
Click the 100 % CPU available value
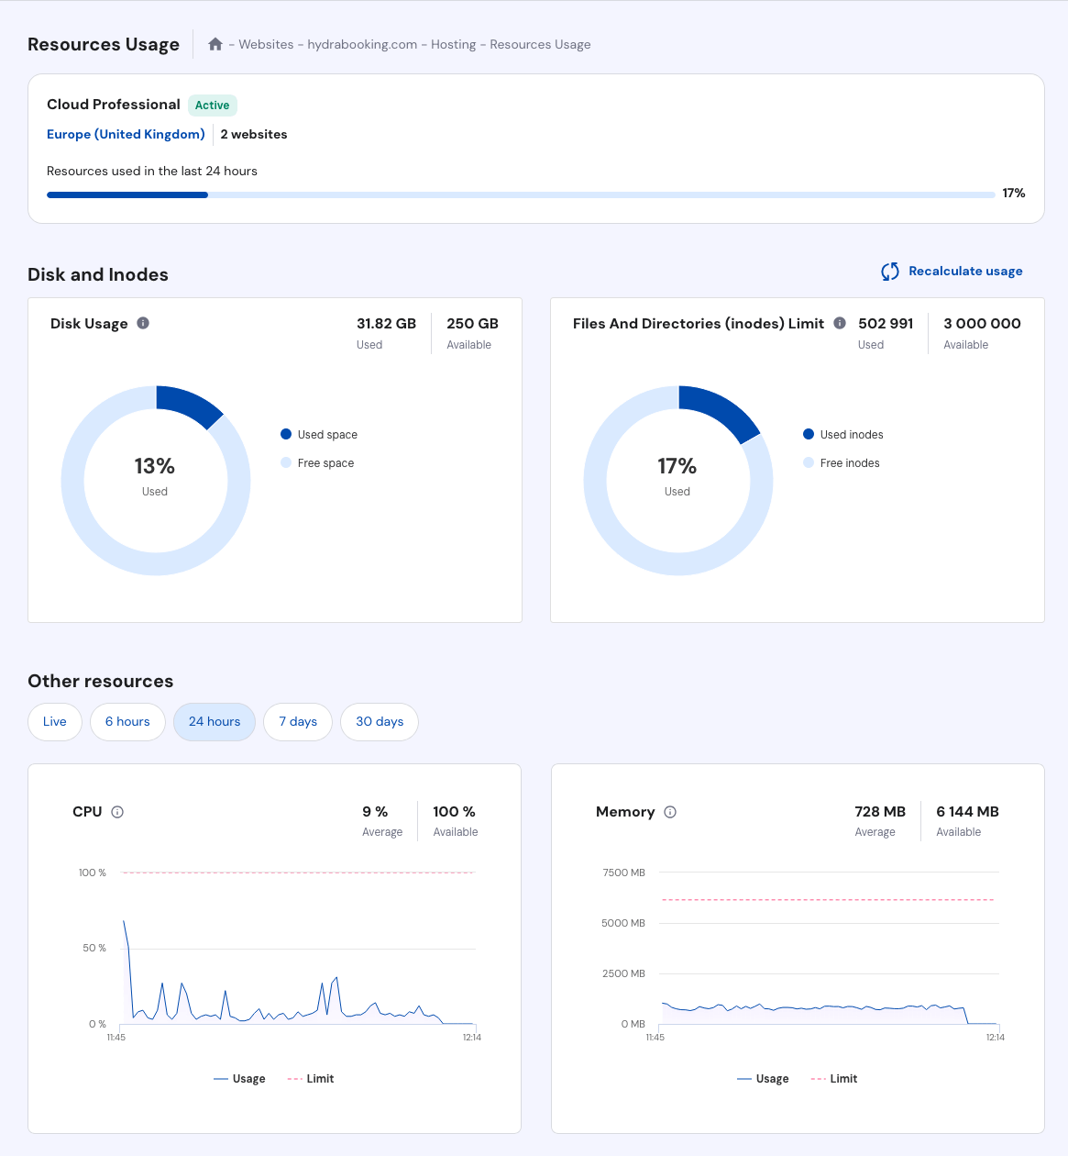[x=454, y=812]
